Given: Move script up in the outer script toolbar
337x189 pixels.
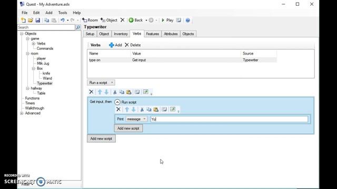Looking at the screenshot, I should (x=100, y=92).
